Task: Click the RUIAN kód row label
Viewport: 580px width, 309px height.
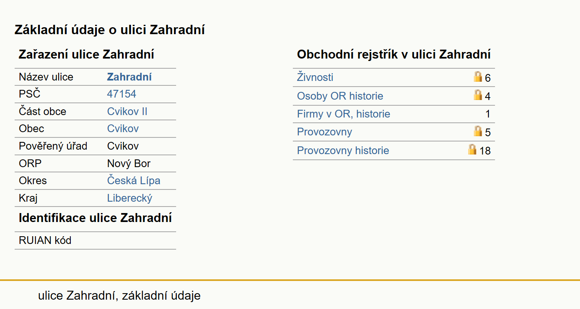Action: (45, 240)
